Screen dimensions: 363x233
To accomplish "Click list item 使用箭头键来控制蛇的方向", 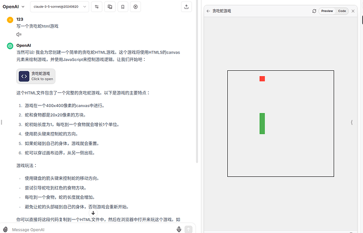I will point(52,134).
